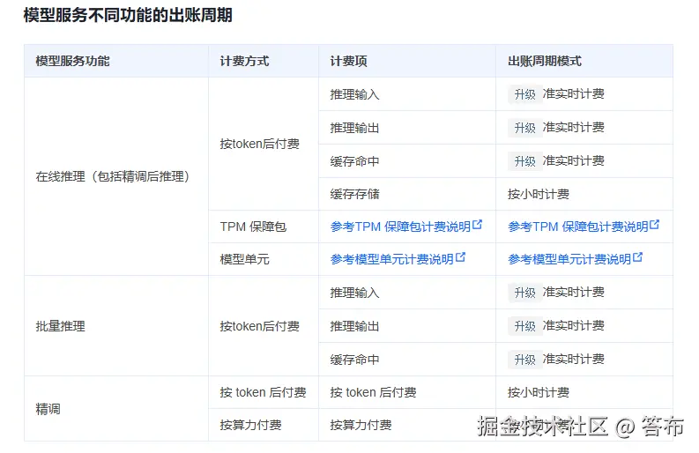The width and height of the screenshot is (699, 453).
Task: Click 升级 tag in 批量推理 缓存命中 row
Action: click(525, 360)
